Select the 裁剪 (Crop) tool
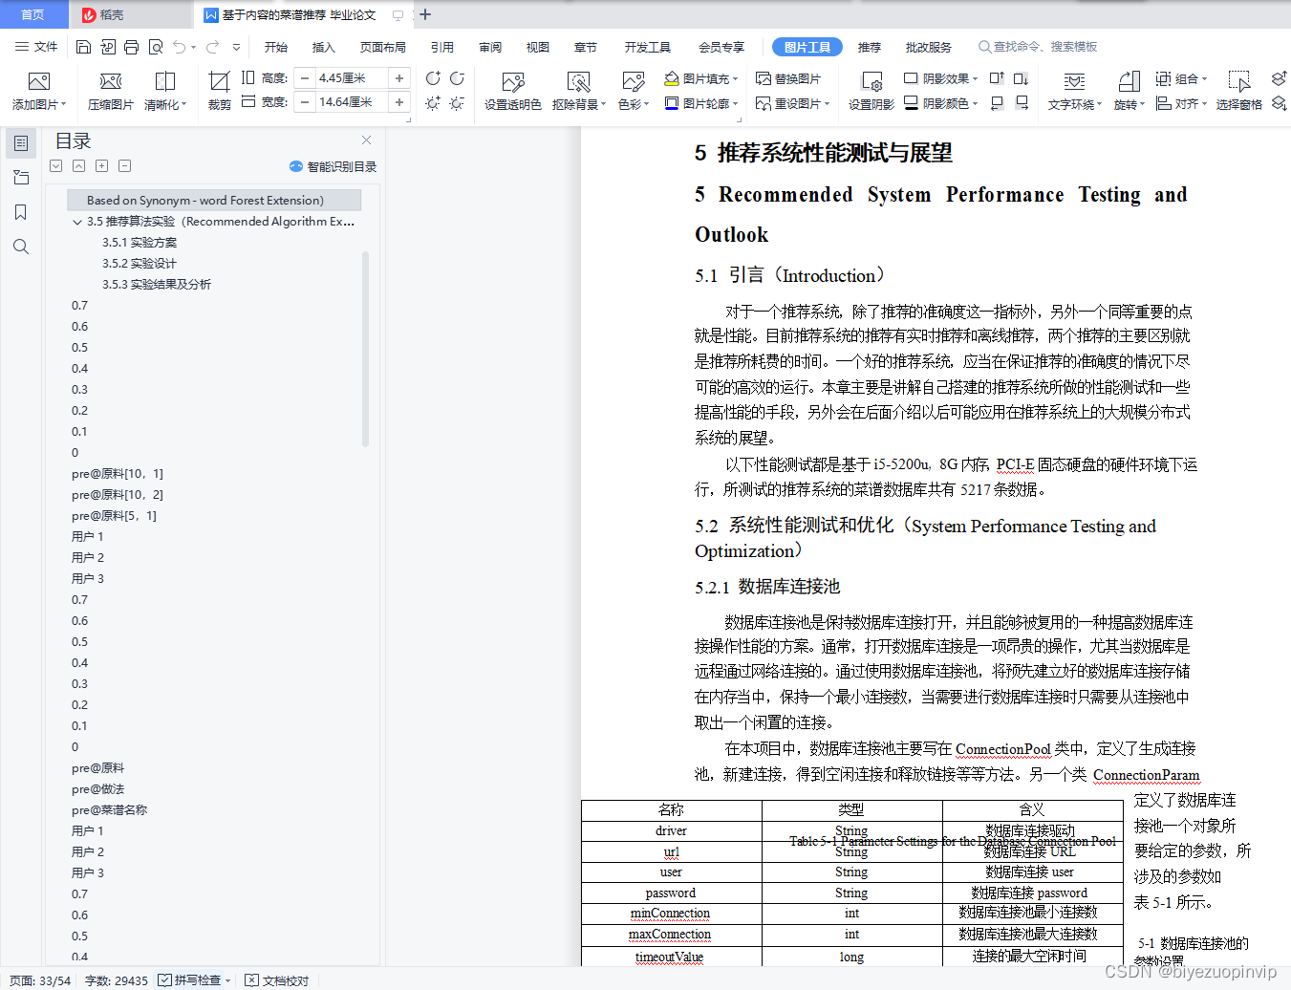 [219, 91]
